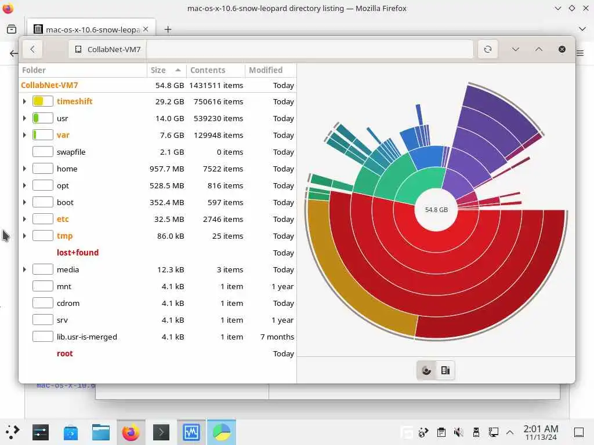Expand the tmp folder
Screen dimensions: 594x445
click(24, 236)
